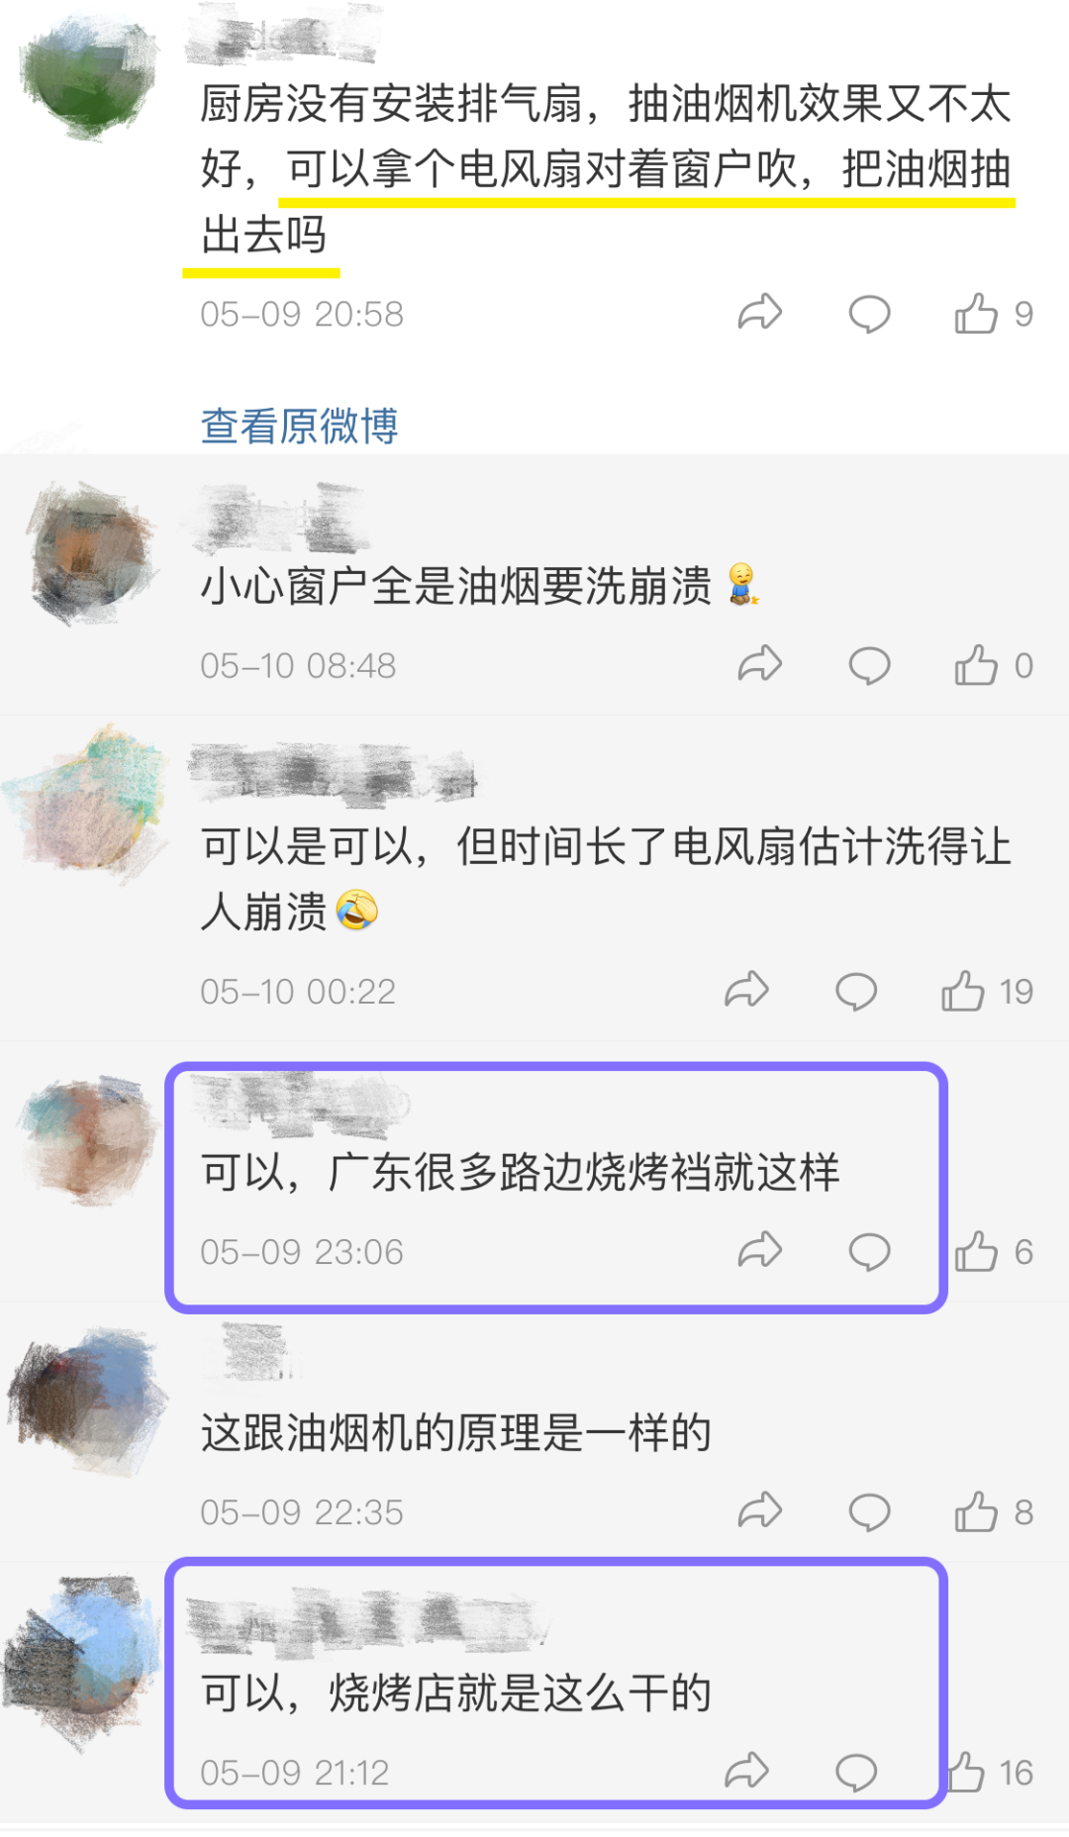The image size is (1069, 1837).
Task: Forward the 05-10 00:22 comment
Action: coord(746,990)
